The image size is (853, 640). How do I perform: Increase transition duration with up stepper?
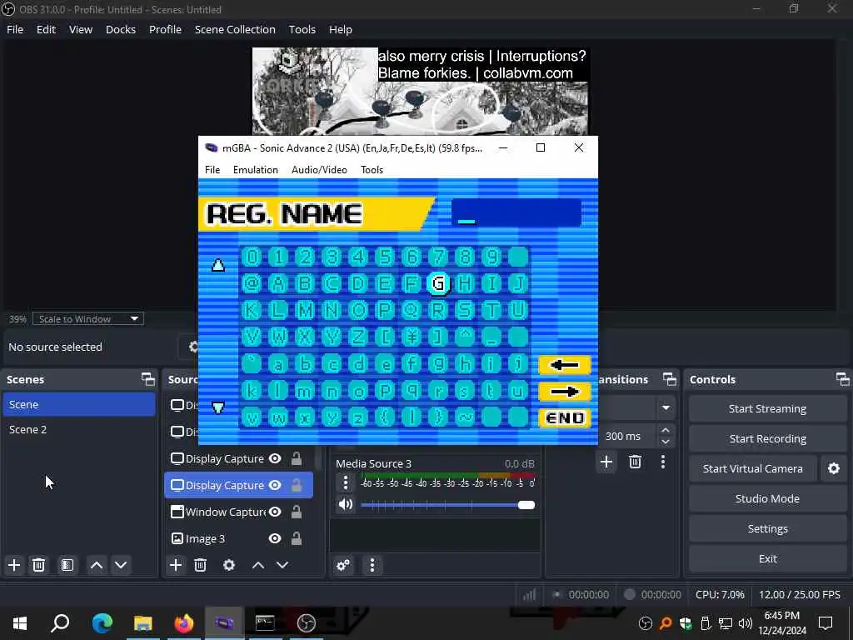pyautogui.click(x=666, y=431)
